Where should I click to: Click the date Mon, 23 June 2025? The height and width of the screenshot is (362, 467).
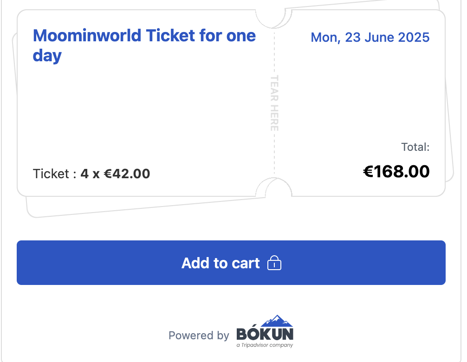tap(370, 38)
